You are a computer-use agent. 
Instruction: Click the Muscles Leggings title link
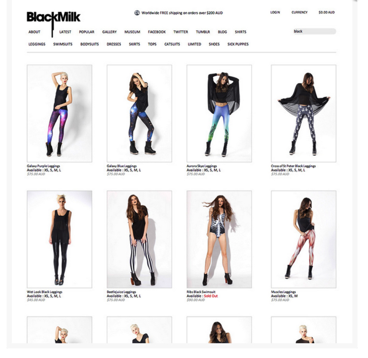(x=283, y=292)
